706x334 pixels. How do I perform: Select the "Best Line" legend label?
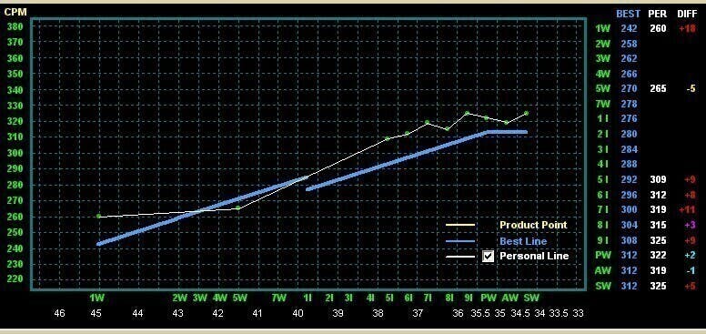523,241
